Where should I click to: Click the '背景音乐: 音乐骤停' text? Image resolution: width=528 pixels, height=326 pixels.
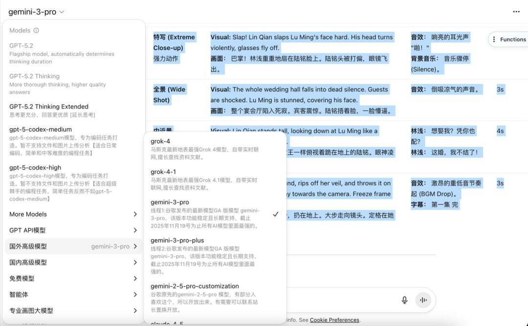(440, 64)
